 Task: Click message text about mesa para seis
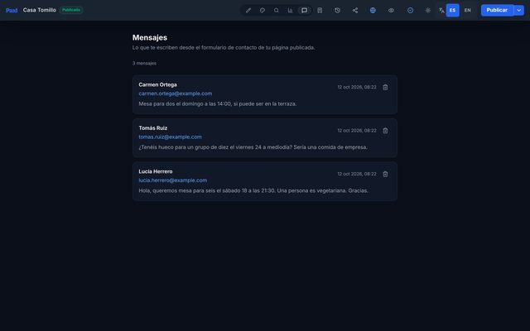pyautogui.click(x=253, y=190)
